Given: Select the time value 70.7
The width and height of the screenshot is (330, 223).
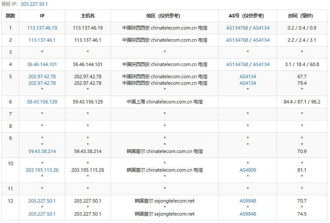Looking at the screenshot, I should 302,201.
